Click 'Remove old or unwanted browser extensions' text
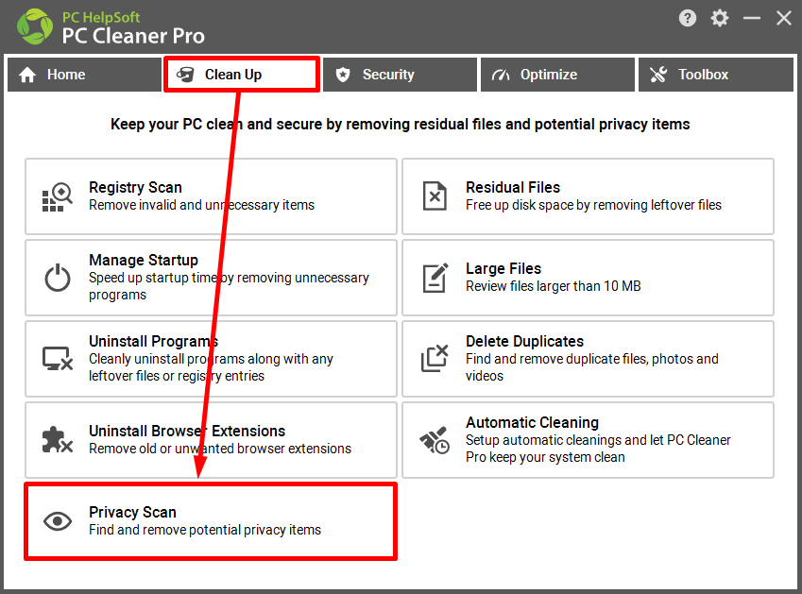Screen dimensions: 802x594 (x=220, y=449)
